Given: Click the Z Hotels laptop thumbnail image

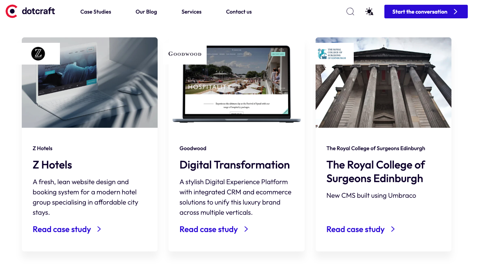Looking at the screenshot, I should click(102, 92).
